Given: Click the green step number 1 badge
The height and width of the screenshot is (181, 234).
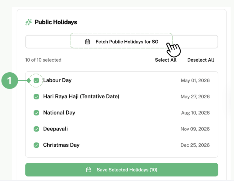Looking at the screenshot, I should click(10, 80).
